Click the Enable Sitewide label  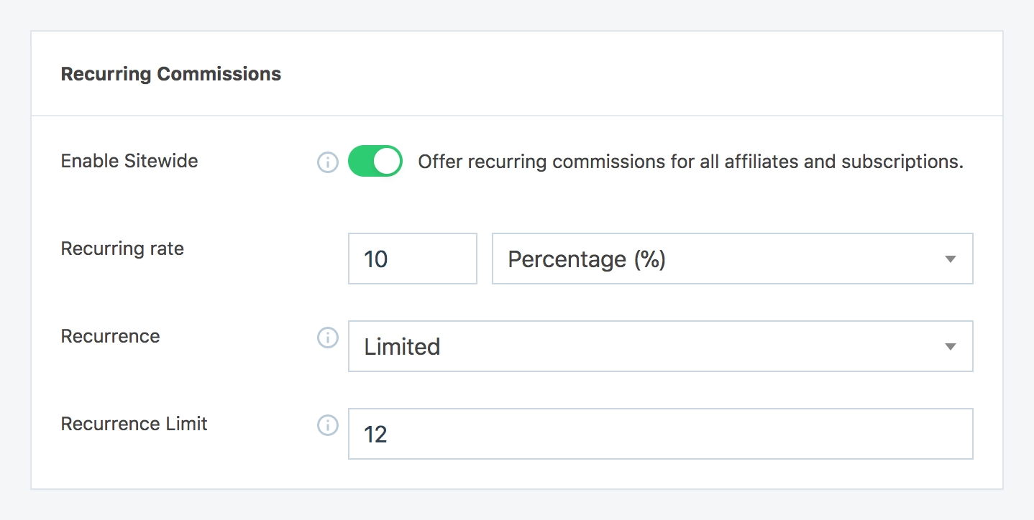click(129, 161)
